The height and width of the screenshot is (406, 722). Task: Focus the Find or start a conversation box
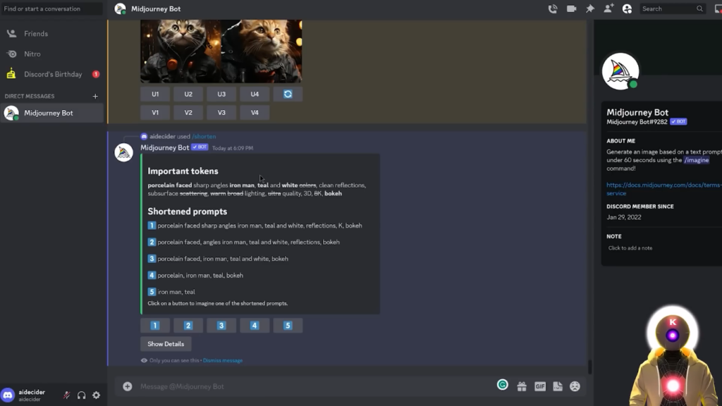pos(52,8)
